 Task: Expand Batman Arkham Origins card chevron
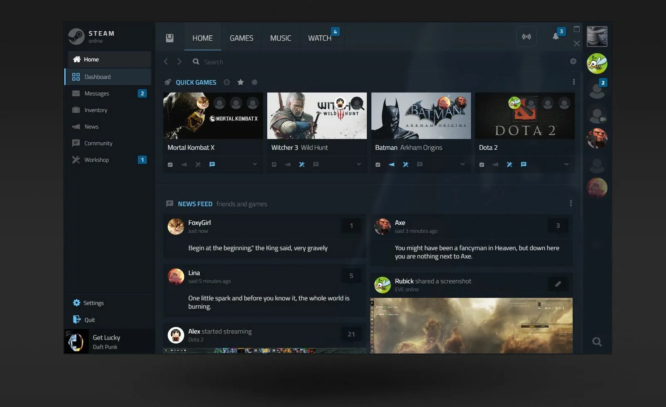click(x=462, y=164)
